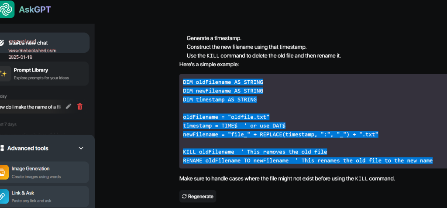Viewport: 447px width, 208px height.
Task: Select the 'how do i make the name' chat
Action: 31,107
